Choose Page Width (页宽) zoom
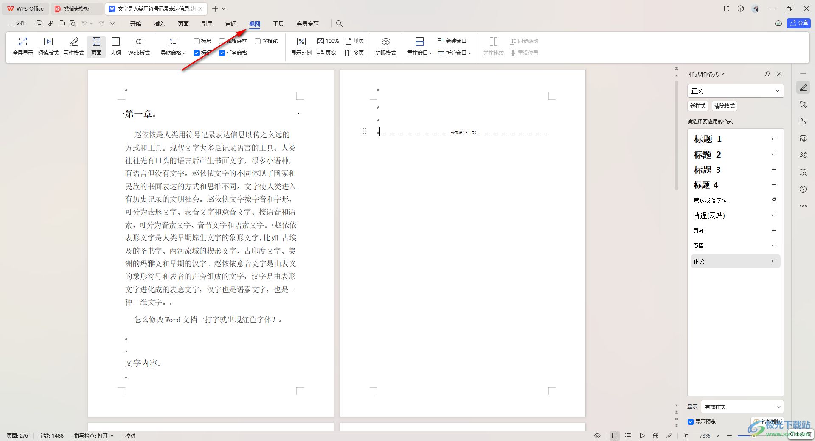 click(326, 53)
